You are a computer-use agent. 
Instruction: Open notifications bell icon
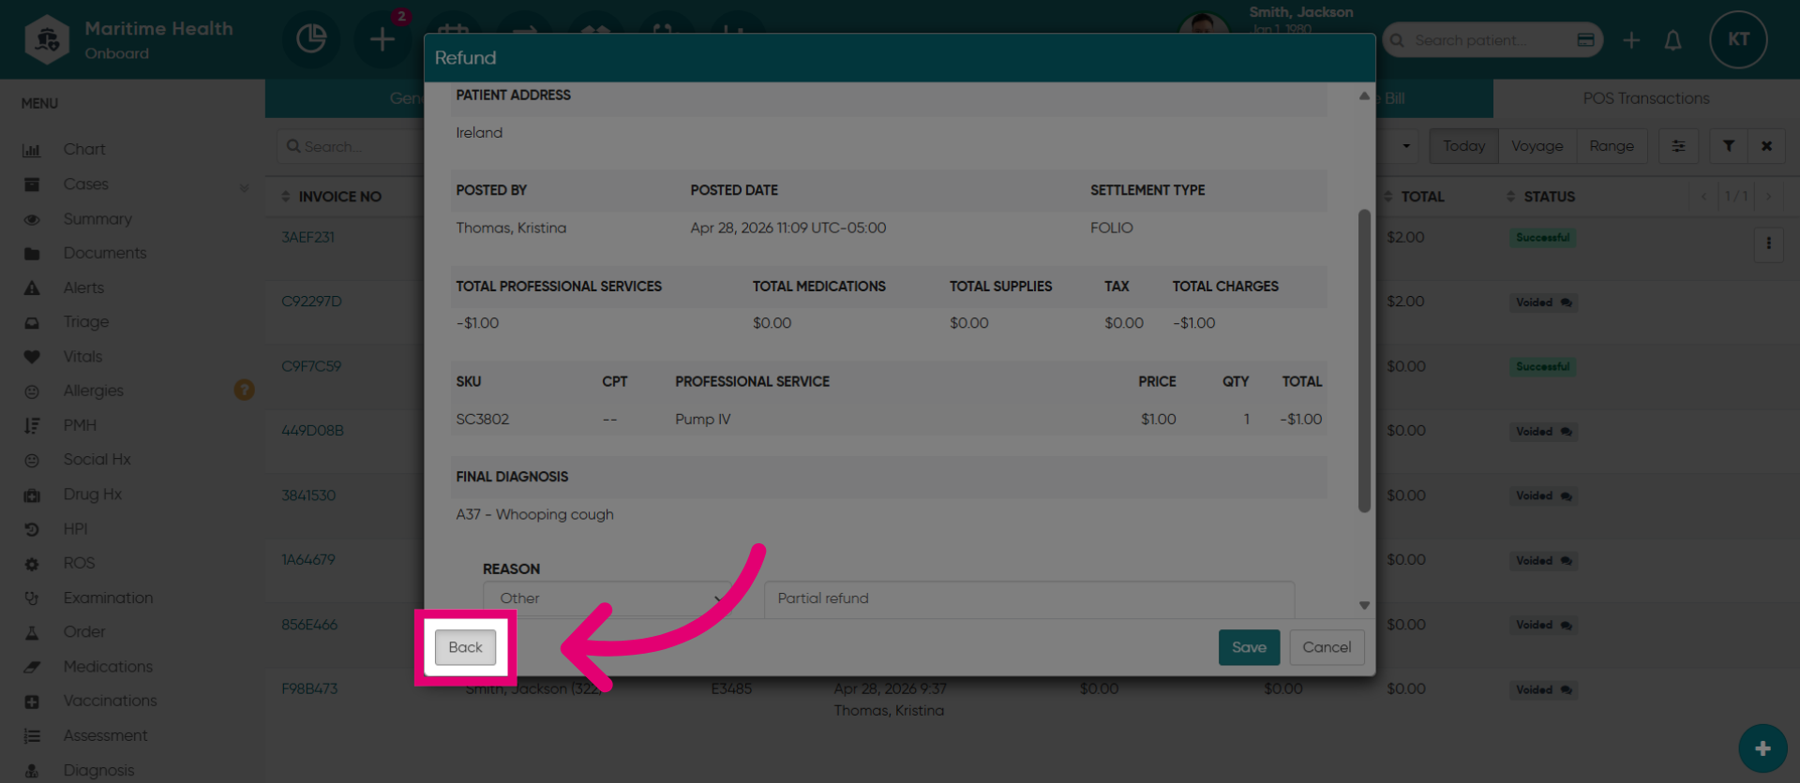pos(1672,40)
